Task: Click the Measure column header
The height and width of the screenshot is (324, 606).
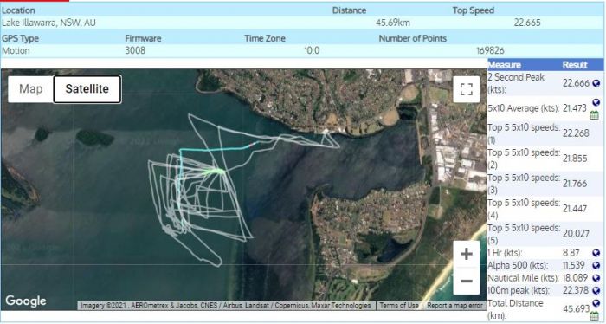Action: click(505, 65)
